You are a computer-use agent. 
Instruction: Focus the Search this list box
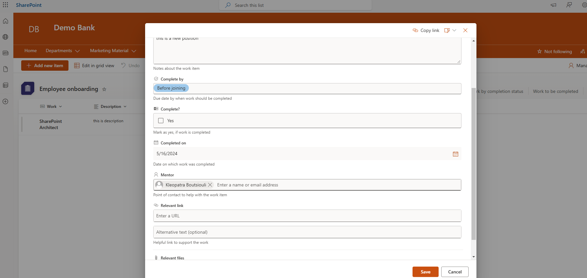click(x=295, y=5)
